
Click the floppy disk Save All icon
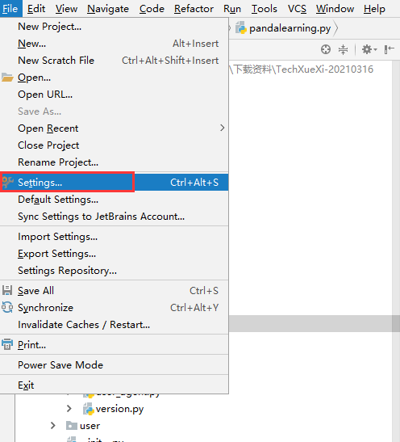point(7,290)
